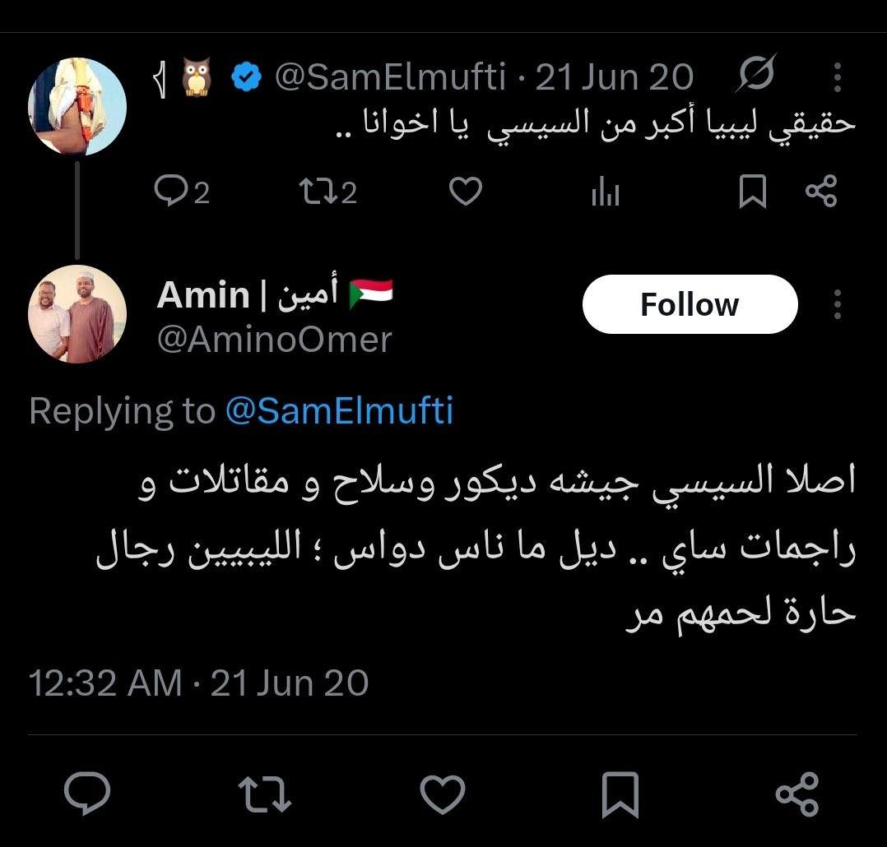Open the @SamElmufti replying-to link
The height and width of the screenshot is (847, 887).
coord(339,411)
